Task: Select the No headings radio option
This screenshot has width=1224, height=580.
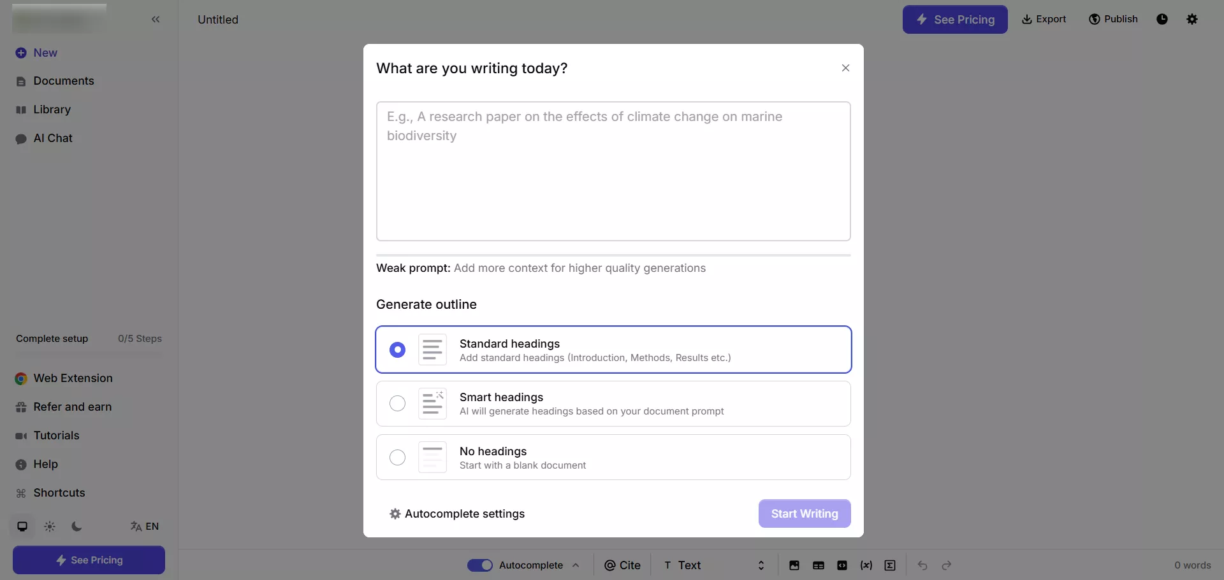Action: click(x=397, y=458)
